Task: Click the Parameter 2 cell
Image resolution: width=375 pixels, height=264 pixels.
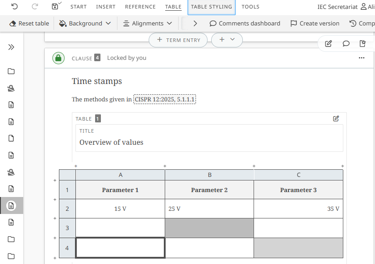Action: point(209,190)
